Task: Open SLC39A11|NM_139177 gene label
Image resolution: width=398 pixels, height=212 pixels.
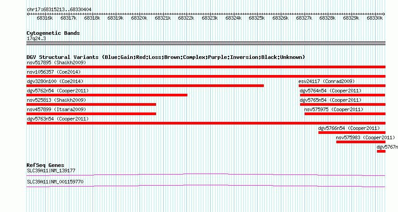Action: tap(51, 170)
